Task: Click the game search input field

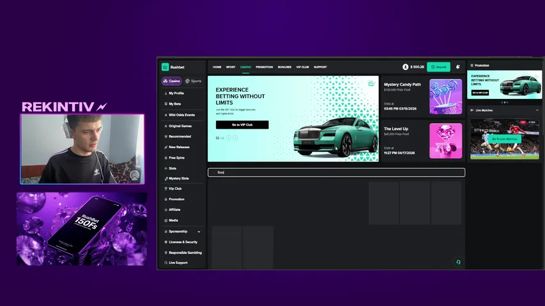Action: coord(336,172)
